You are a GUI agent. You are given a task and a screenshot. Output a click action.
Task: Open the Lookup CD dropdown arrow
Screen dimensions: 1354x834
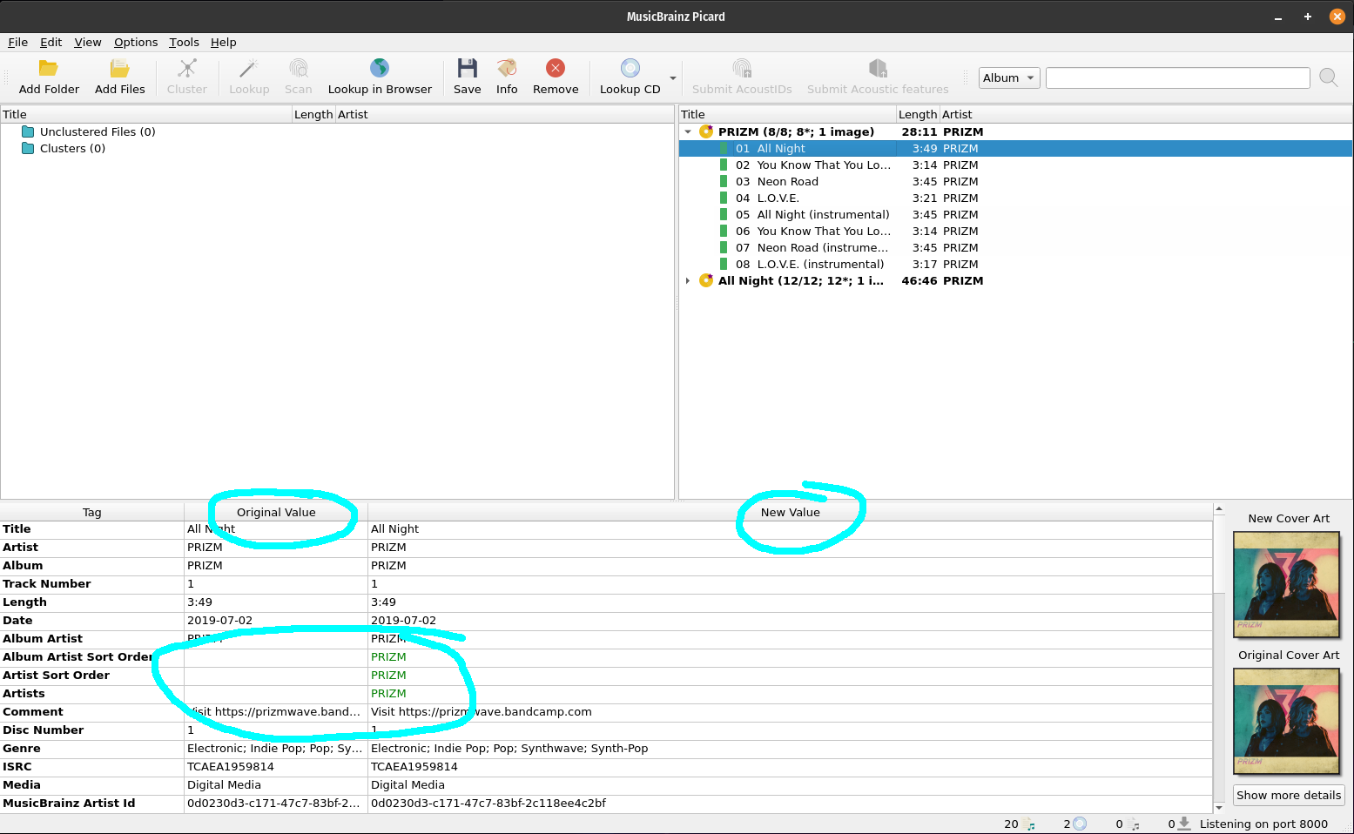pyautogui.click(x=672, y=78)
